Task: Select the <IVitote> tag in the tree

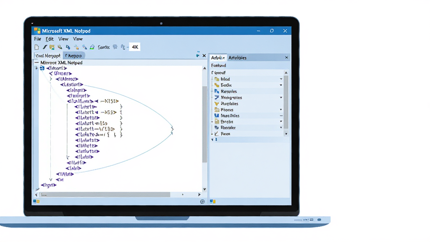Action: pos(87,146)
